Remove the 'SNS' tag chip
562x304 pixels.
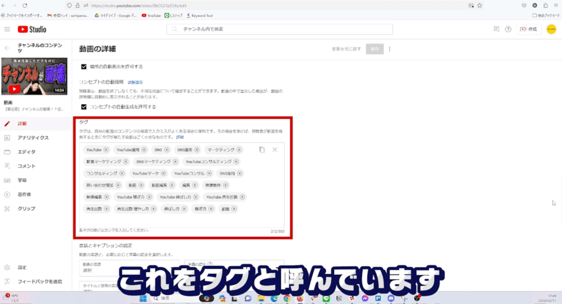(x=166, y=150)
